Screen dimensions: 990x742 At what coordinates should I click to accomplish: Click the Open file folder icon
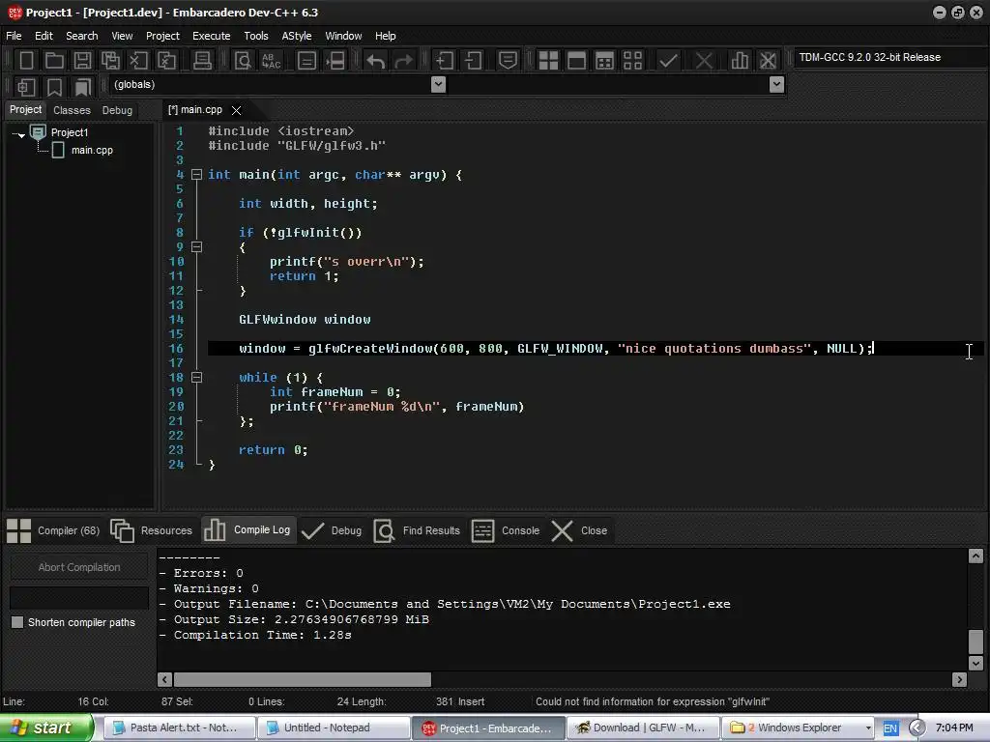tap(54, 61)
